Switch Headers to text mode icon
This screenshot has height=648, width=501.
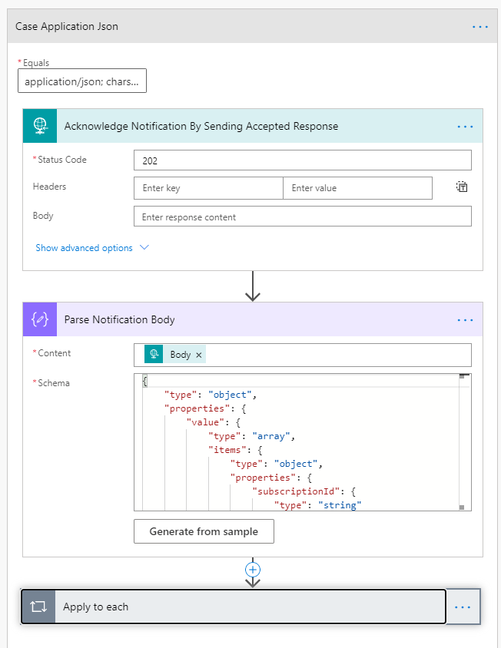462,187
